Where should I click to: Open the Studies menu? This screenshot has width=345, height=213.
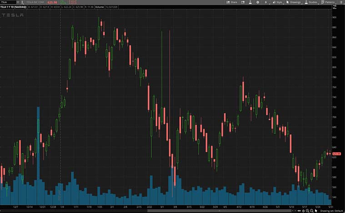coord(311,2)
